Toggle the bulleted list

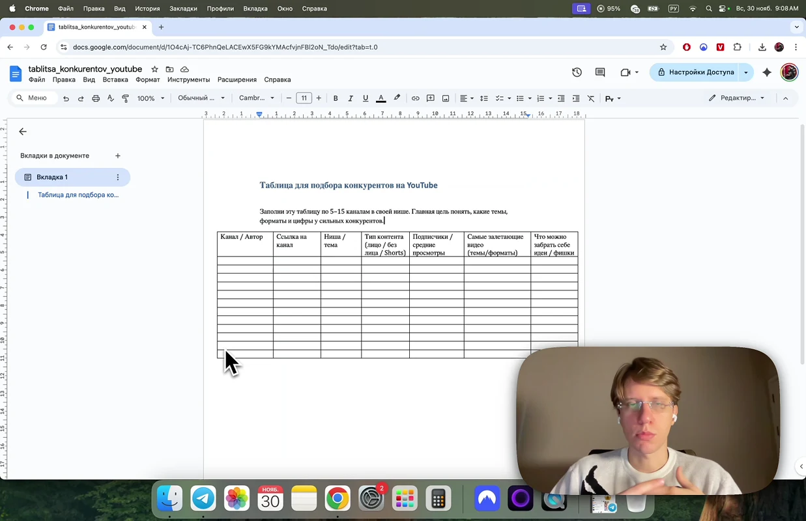click(x=520, y=98)
